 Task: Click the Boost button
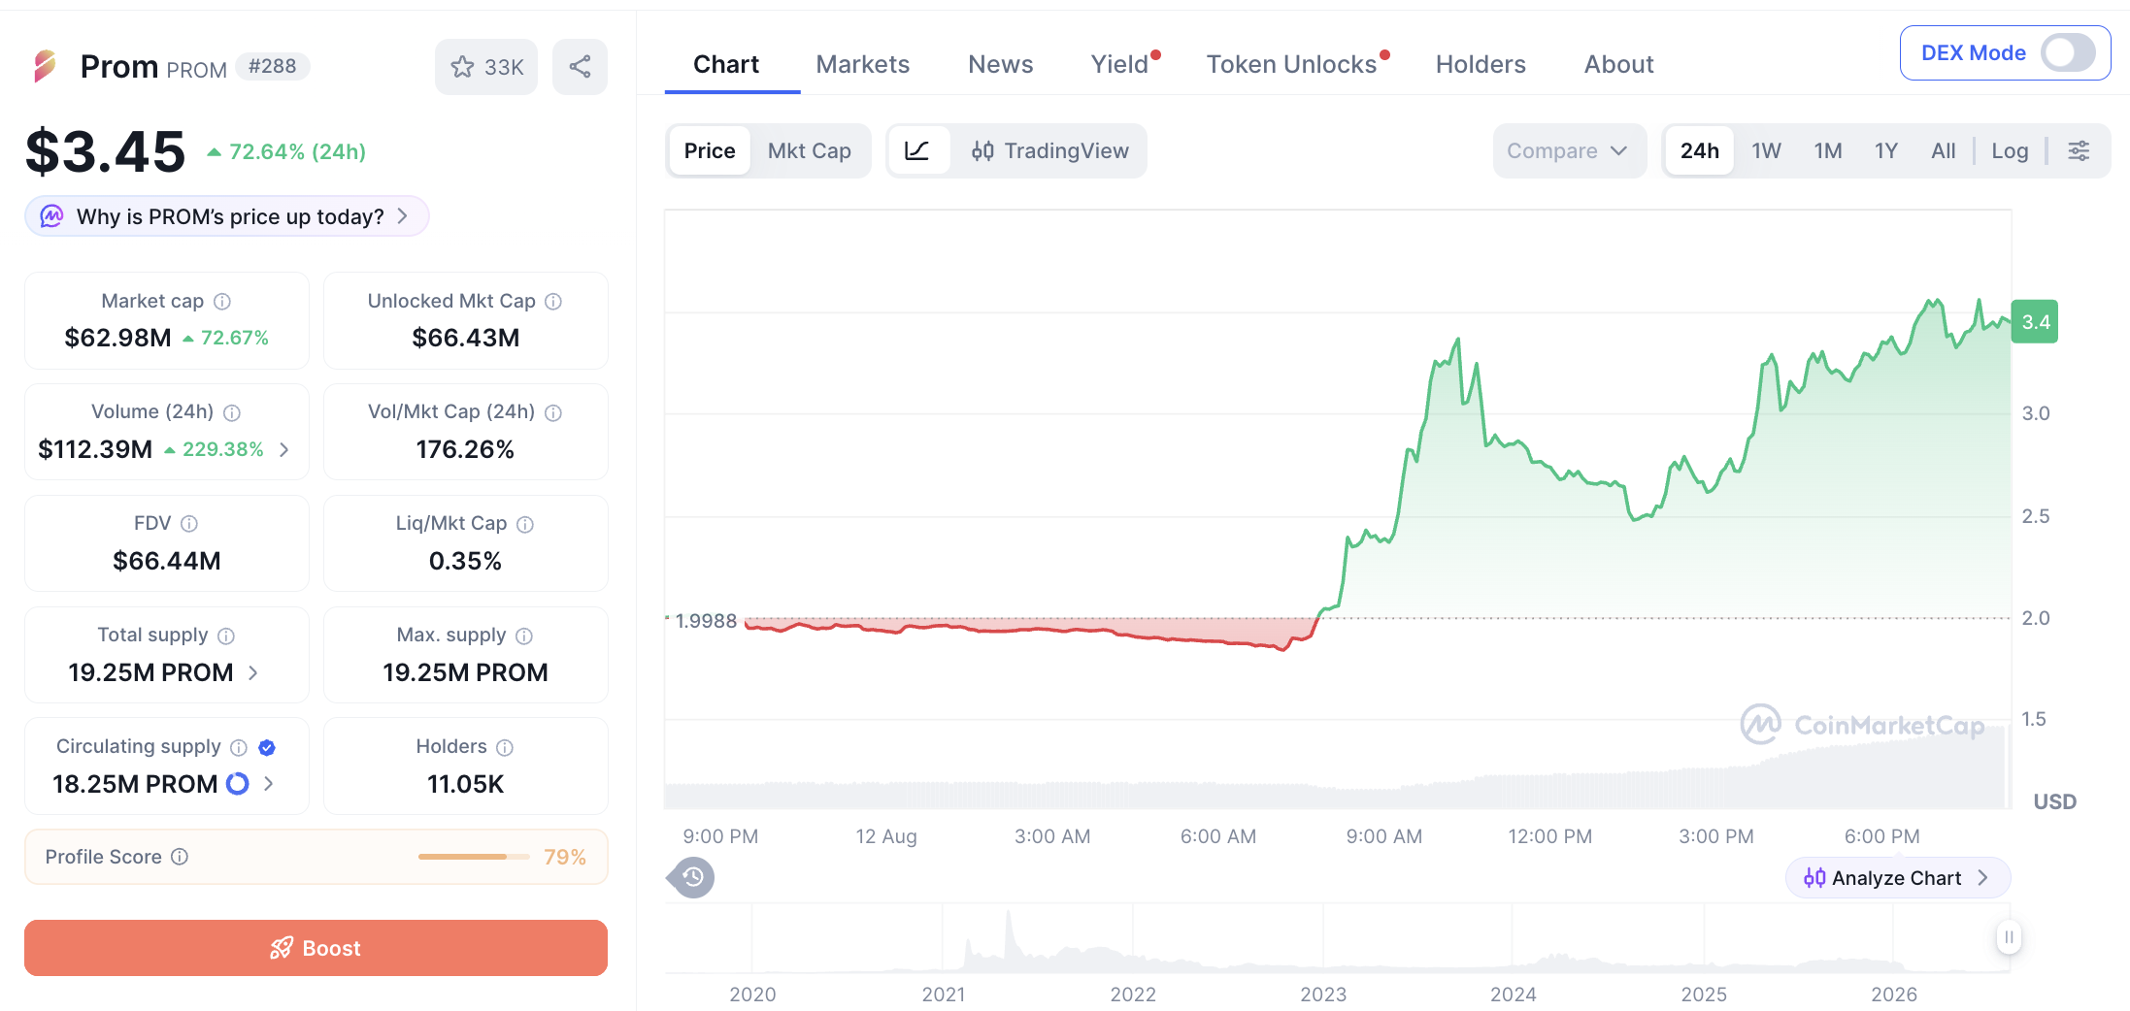pos(316,948)
